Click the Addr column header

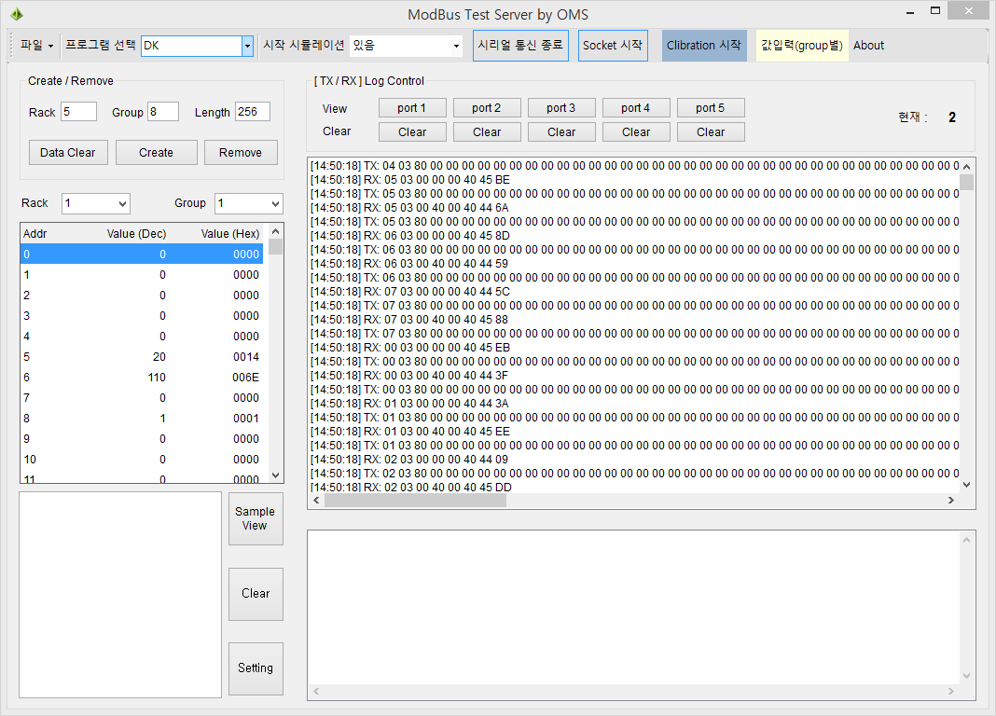click(35, 234)
